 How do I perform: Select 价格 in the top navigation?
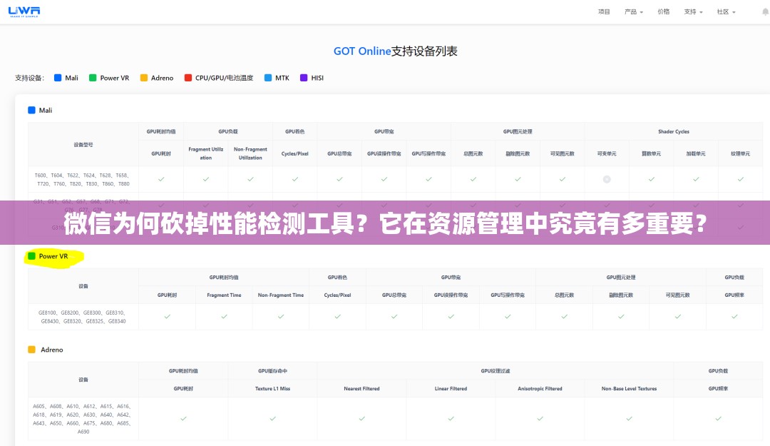pos(663,11)
